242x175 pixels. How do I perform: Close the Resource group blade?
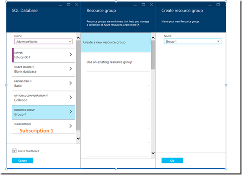[x=151, y=5]
